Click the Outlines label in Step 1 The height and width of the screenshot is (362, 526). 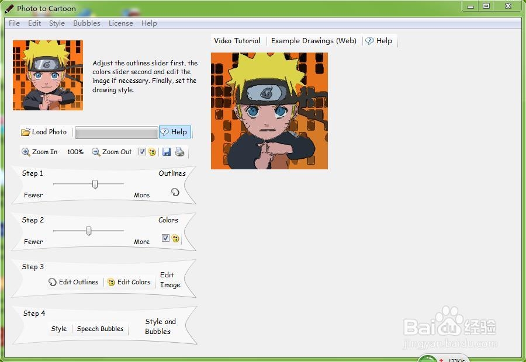(172, 173)
